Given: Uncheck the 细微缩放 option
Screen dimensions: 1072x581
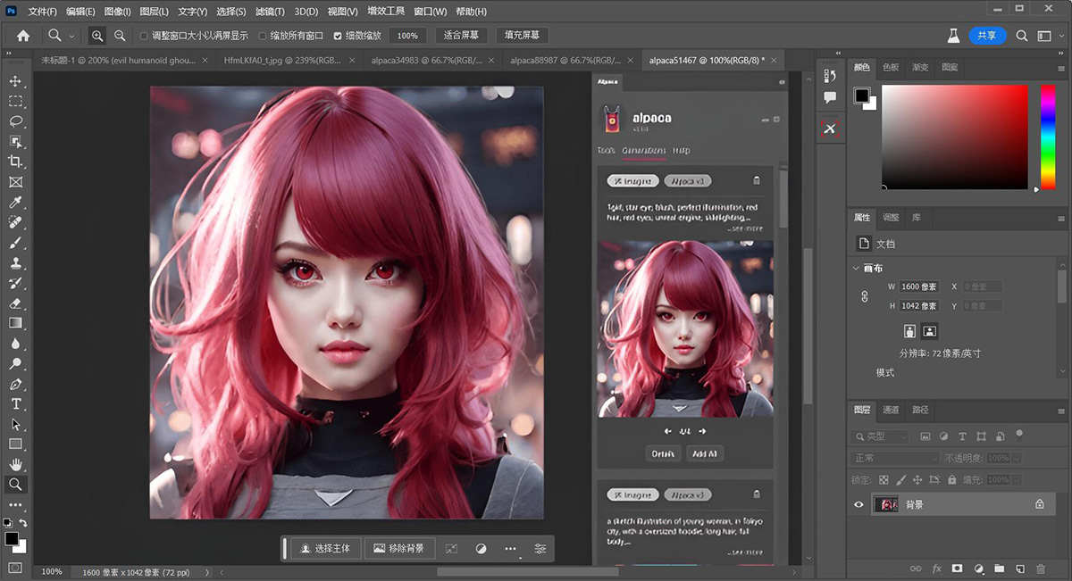Looking at the screenshot, I should (336, 35).
